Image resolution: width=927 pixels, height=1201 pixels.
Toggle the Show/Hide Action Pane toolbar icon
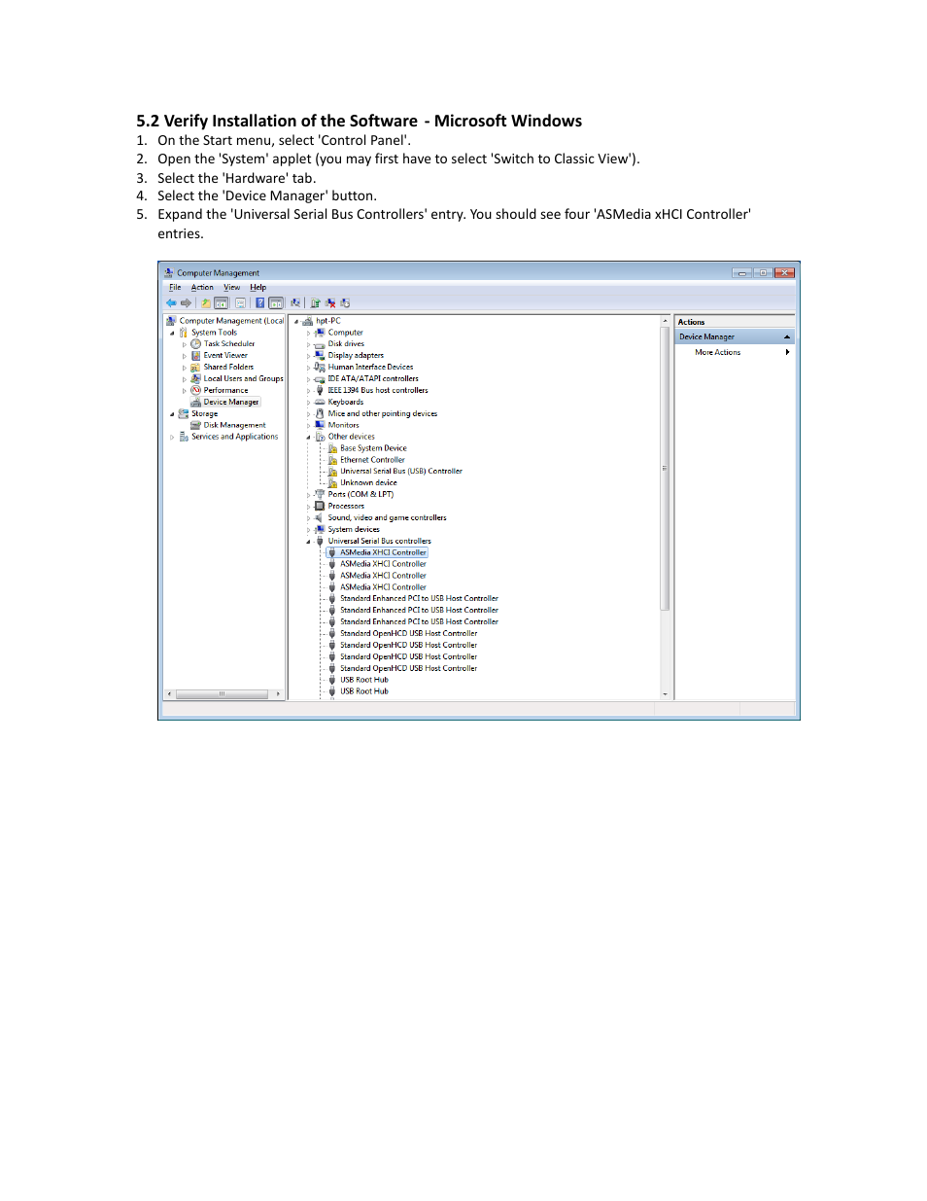(x=276, y=302)
